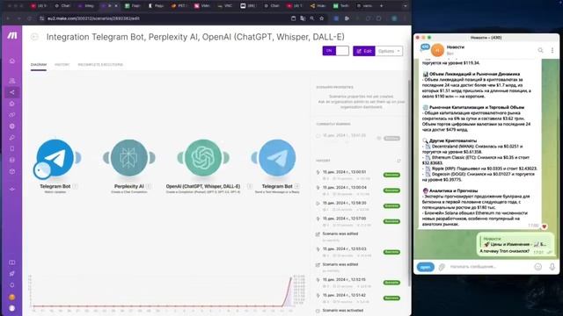Bookmark the page with the star icon
The image size is (563, 316).
pos(322,18)
